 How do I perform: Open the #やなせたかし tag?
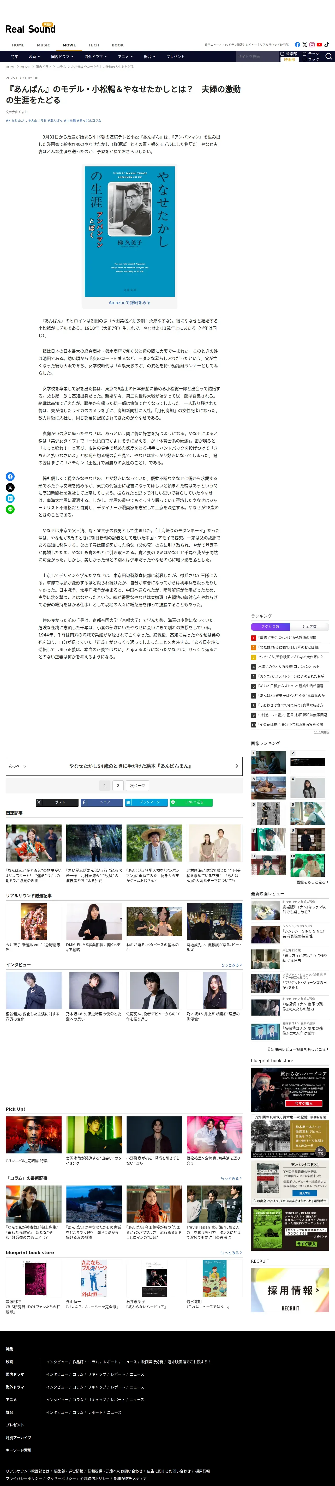pos(16,121)
